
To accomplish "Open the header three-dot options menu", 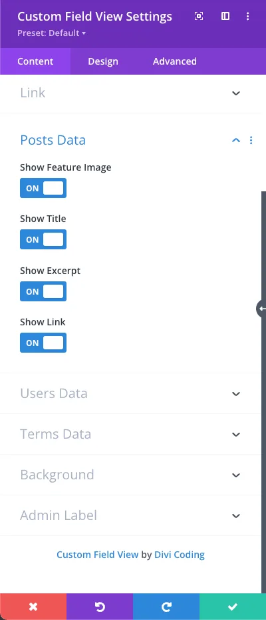I will click(248, 16).
